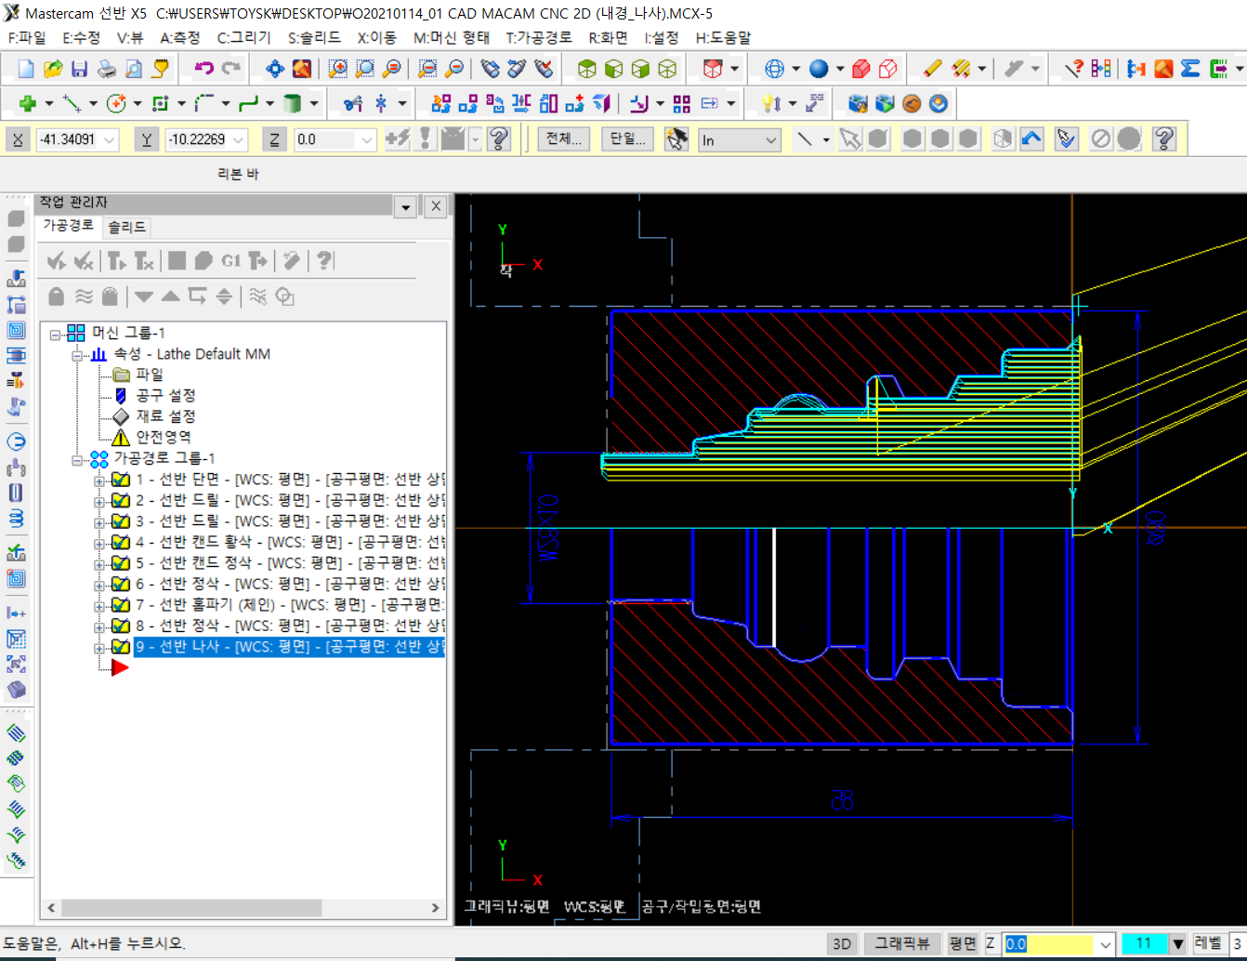Open the S:솔리드 menu

314,37
